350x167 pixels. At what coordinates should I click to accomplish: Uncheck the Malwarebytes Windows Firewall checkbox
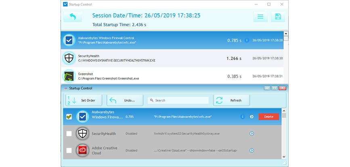pos(69,117)
